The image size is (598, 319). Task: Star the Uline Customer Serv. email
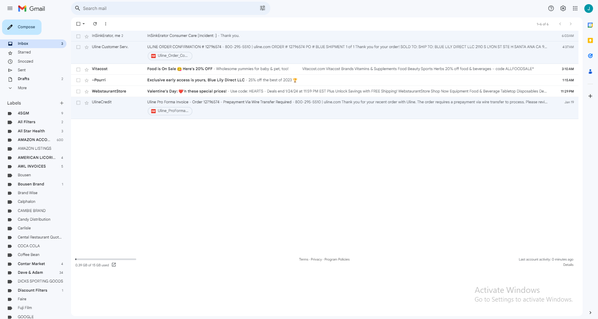click(x=86, y=47)
